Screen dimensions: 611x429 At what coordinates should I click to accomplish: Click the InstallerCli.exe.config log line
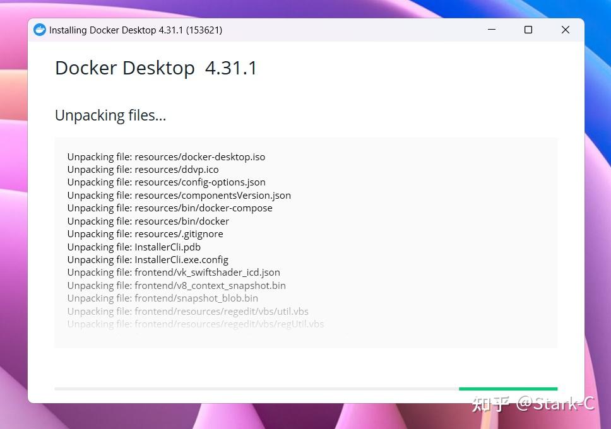[147, 259]
